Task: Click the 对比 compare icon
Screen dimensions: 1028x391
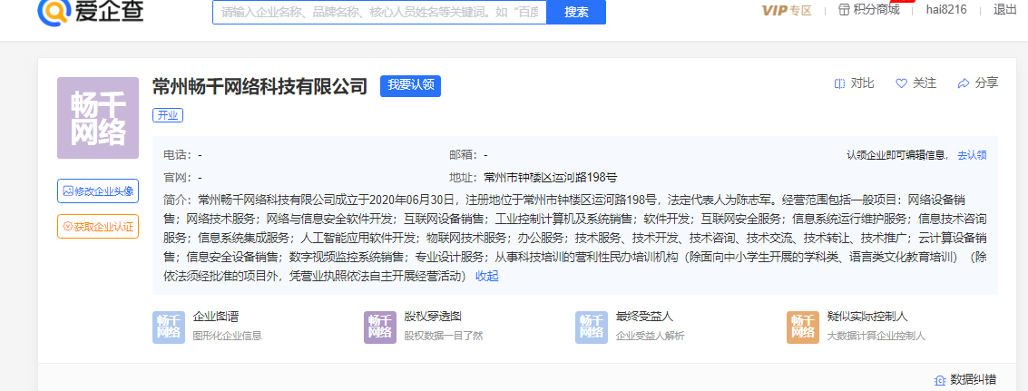Action: (x=840, y=83)
